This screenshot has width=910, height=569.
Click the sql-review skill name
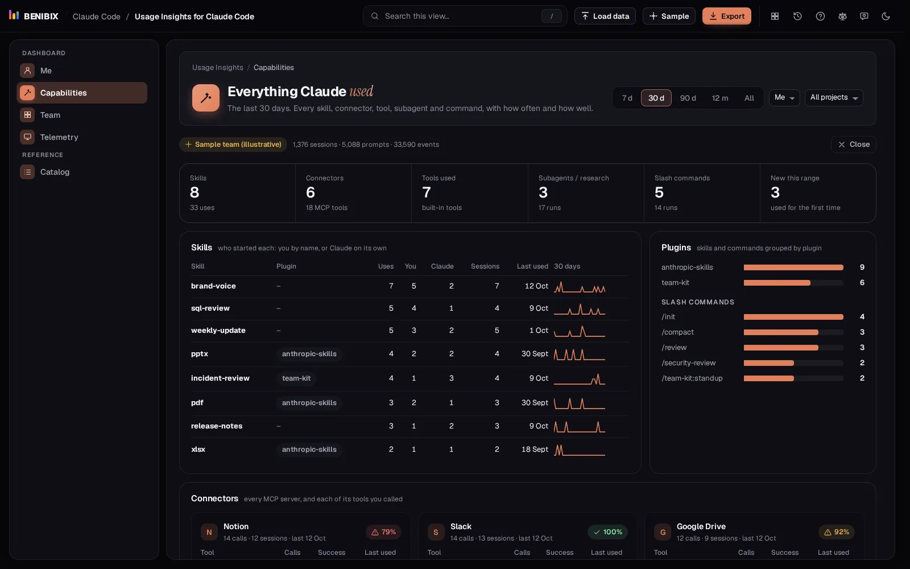(x=210, y=308)
